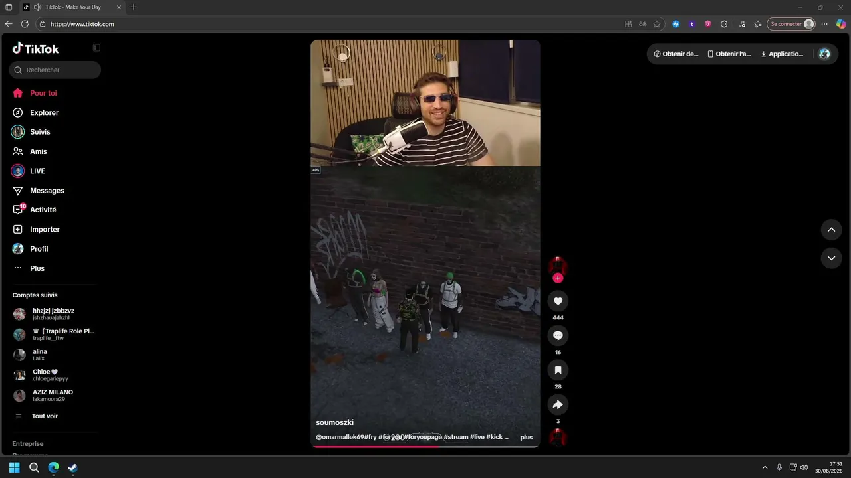Close the TikTok browser tab
This screenshot has width=851, height=478.
pyautogui.click(x=118, y=7)
